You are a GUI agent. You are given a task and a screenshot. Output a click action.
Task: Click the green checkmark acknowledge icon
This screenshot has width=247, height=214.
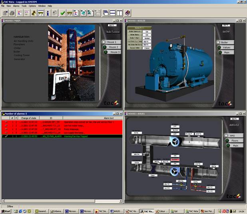point(62,13)
